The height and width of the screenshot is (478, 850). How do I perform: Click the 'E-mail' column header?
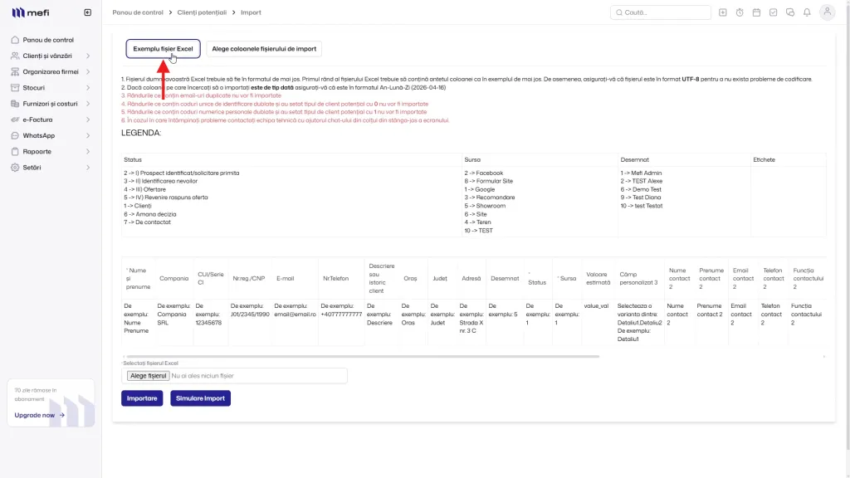click(x=286, y=279)
